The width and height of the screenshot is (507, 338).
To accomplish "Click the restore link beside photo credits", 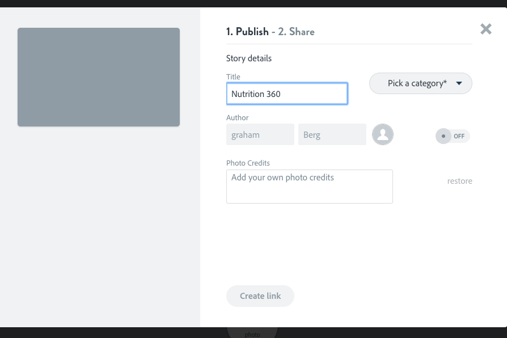I will pyautogui.click(x=459, y=181).
